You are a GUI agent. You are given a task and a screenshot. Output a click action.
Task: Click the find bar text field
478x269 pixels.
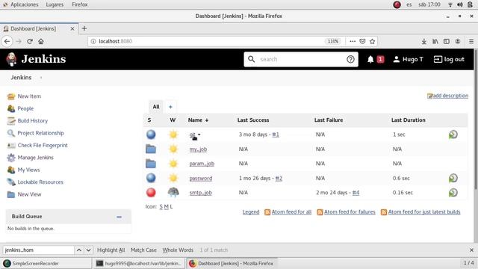tap(38, 250)
